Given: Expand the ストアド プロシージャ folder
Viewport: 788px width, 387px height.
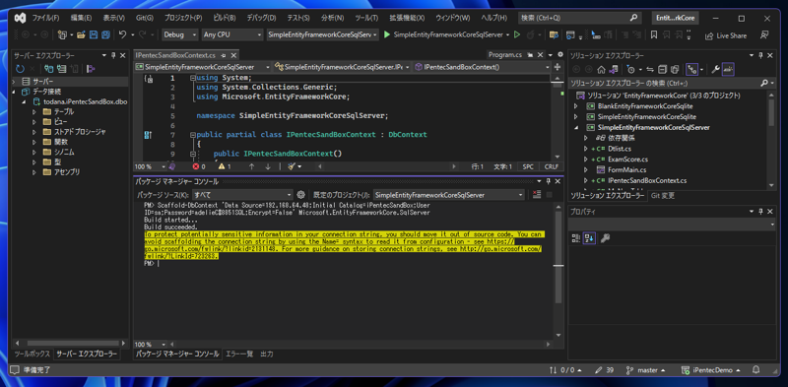Looking at the screenshot, I should [34, 132].
